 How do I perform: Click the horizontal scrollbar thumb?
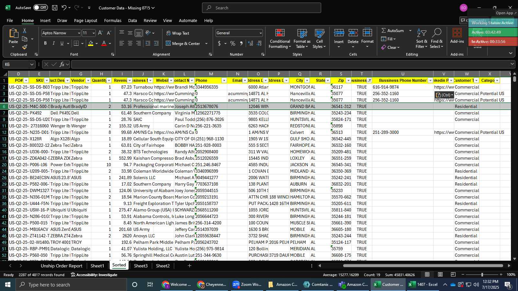pyautogui.click(x=423, y=266)
